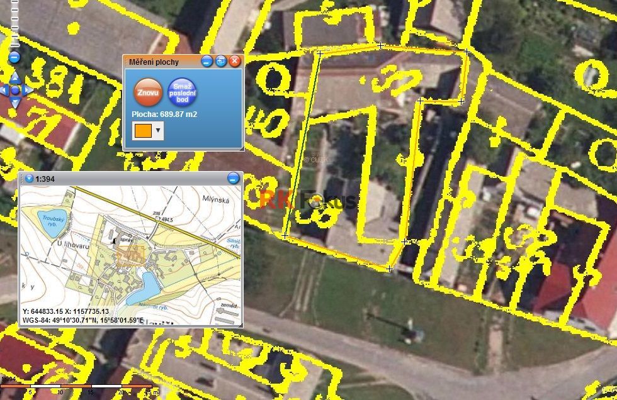The width and height of the screenshot is (617, 400).
Task: Click the zoom level slider track
Action: click(x=15, y=23)
